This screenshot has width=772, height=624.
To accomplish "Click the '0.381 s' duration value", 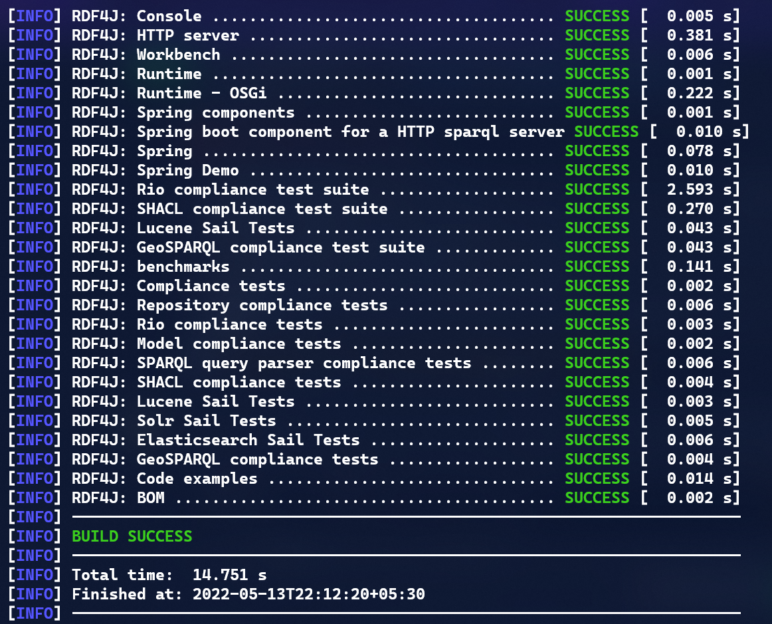I will click(699, 35).
